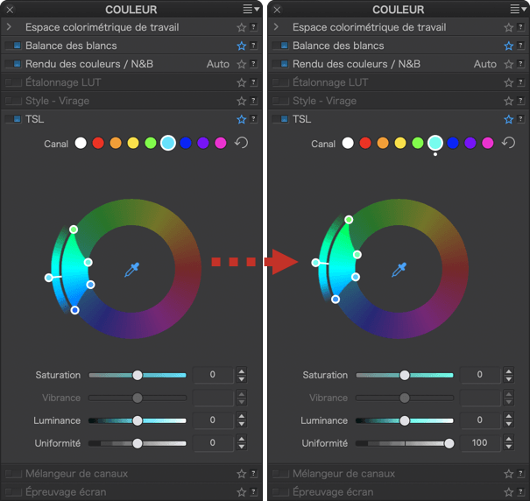Expand Espace colorimétrique de travail in left panel
This screenshot has width=530, height=501.
(9, 27)
